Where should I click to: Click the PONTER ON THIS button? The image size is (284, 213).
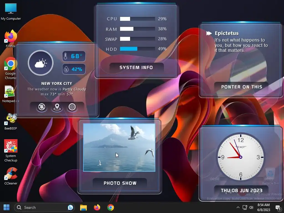coord(242,87)
